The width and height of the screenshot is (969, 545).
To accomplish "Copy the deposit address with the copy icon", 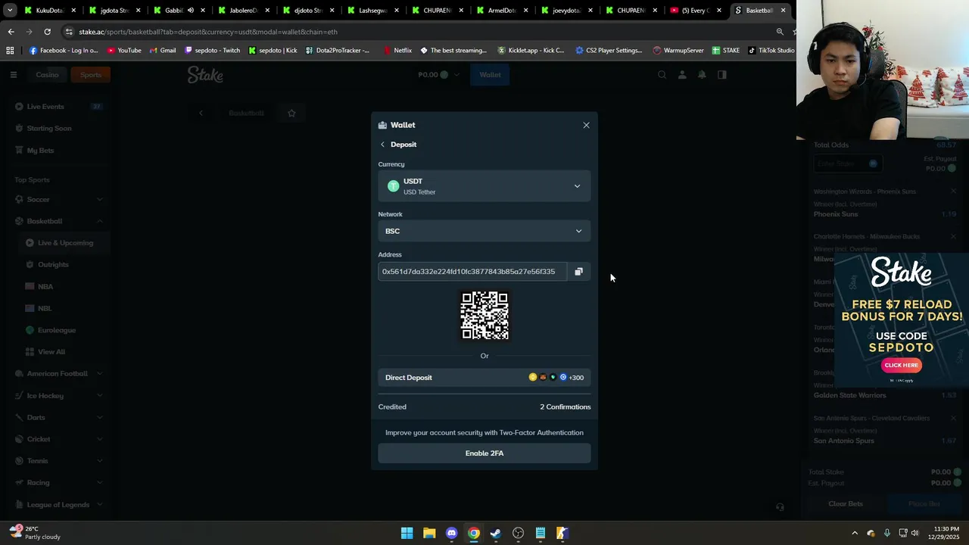I will click(578, 272).
